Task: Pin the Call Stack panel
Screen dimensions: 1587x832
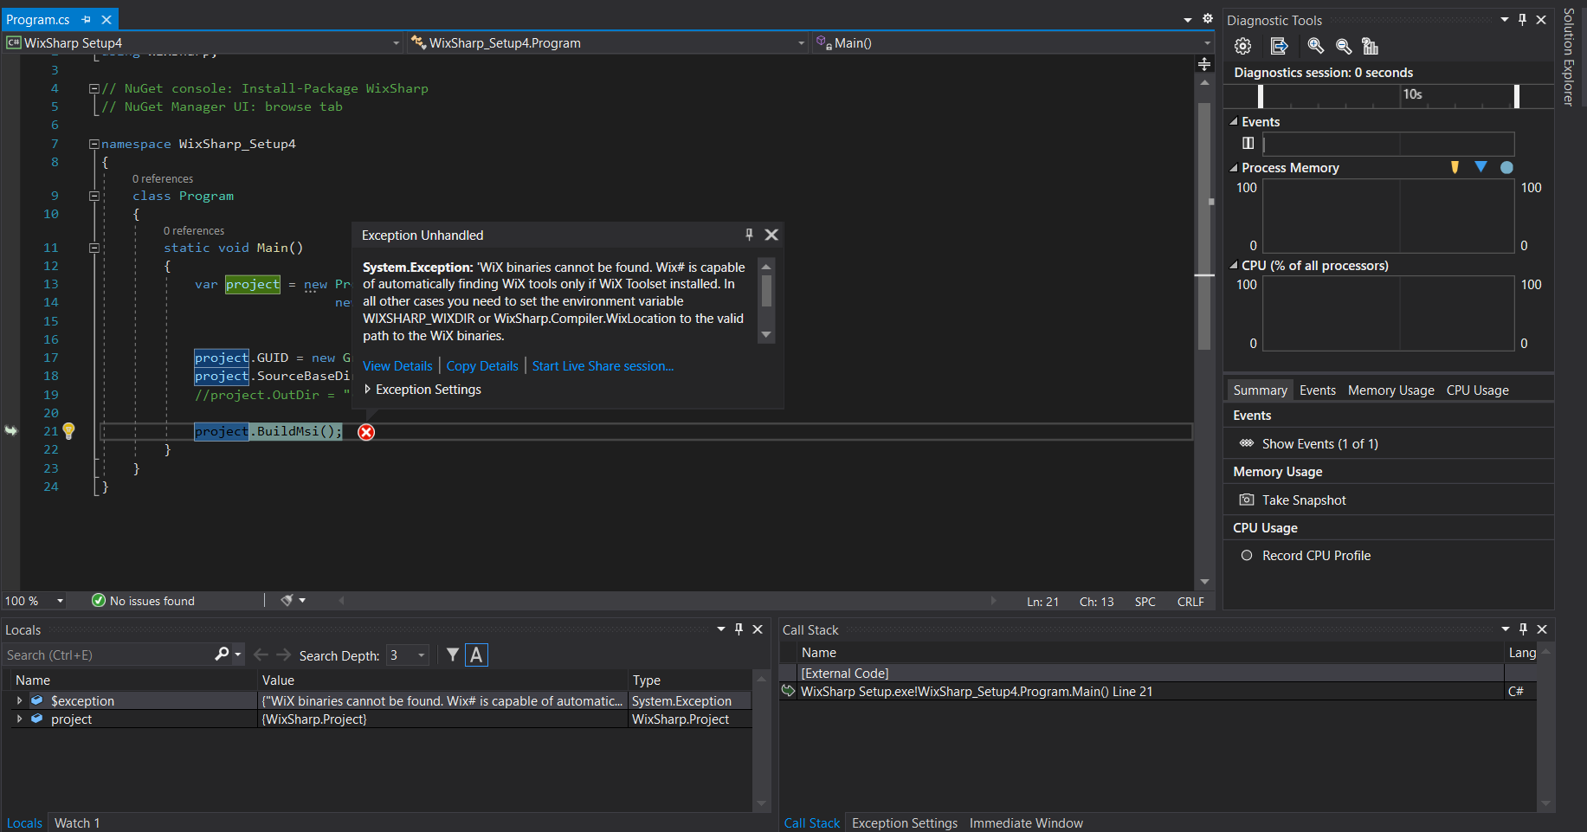Action: pos(1523,629)
